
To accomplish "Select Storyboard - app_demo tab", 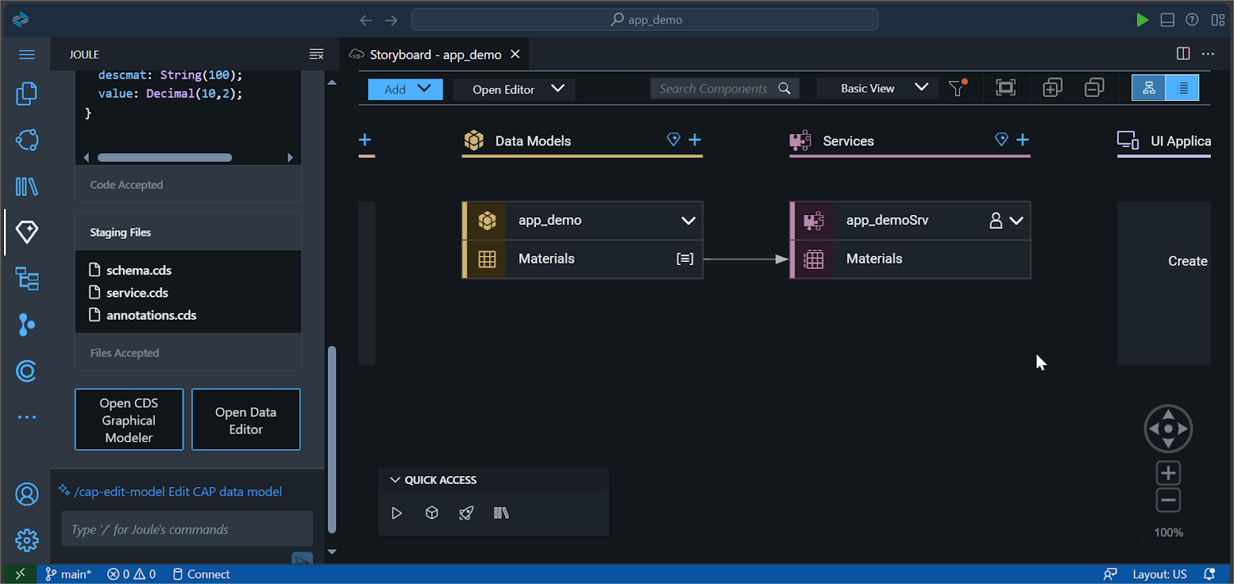I will tap(436, 55).
